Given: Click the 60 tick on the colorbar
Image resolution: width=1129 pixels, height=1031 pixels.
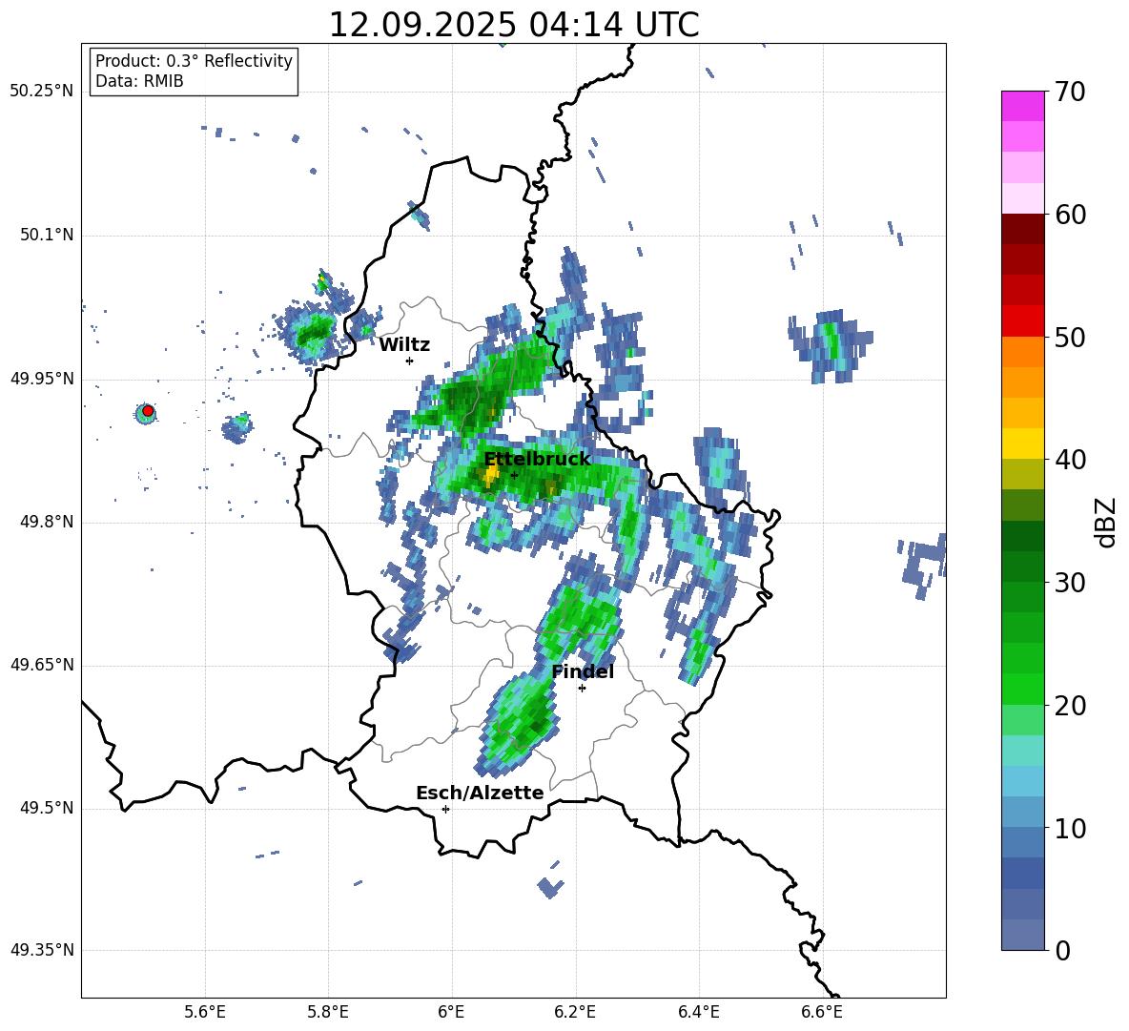Looking at the screenshot, I should pyautogui.click(x=1070, y=215).
